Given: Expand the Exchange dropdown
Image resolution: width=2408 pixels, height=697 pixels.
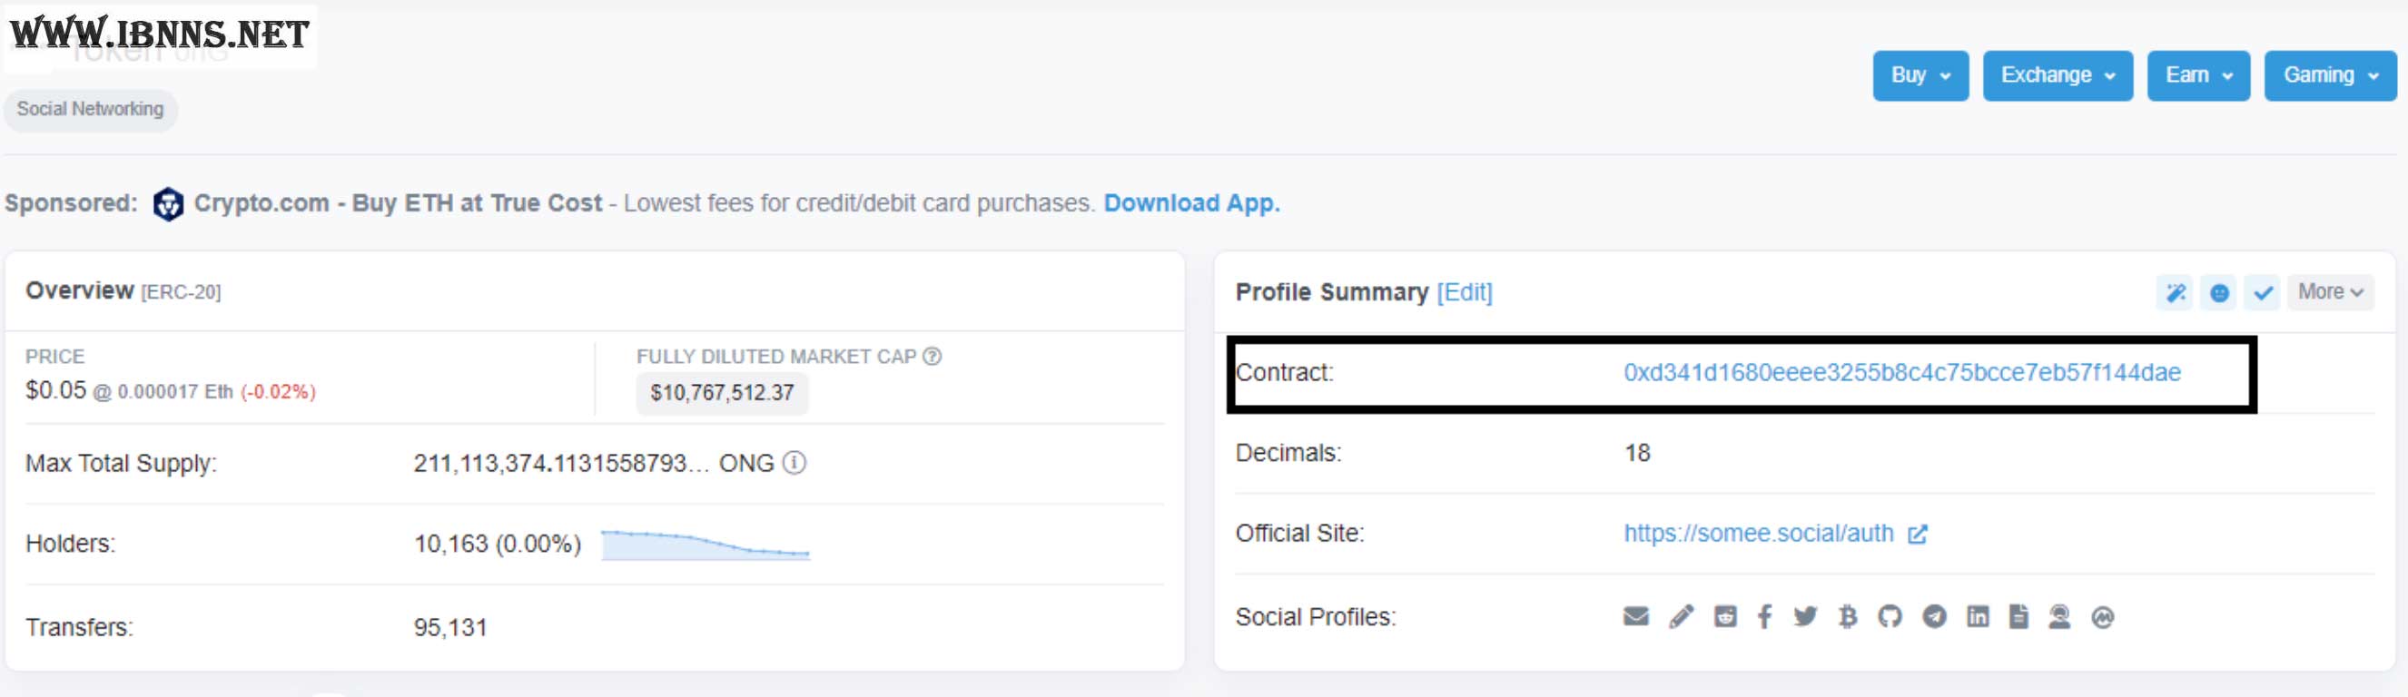Looking at the screenshot, I should click(2058, 74).
